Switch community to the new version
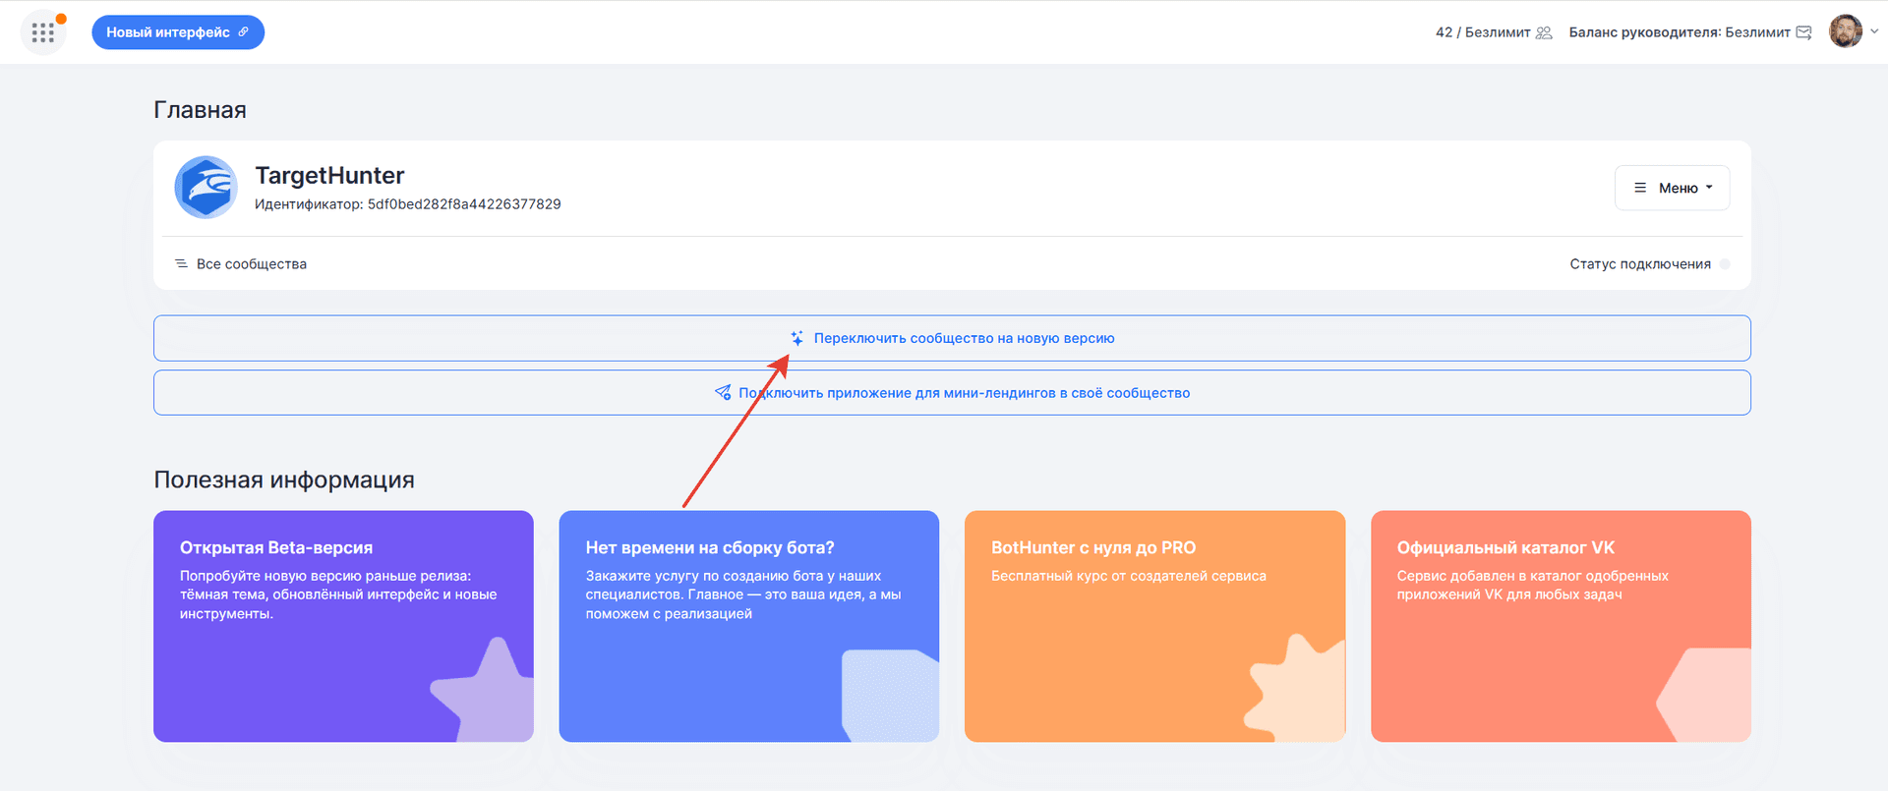Image resolution: width=1888 pixels, height=791 pixels. pyautogui.click(x=952, y=338)
